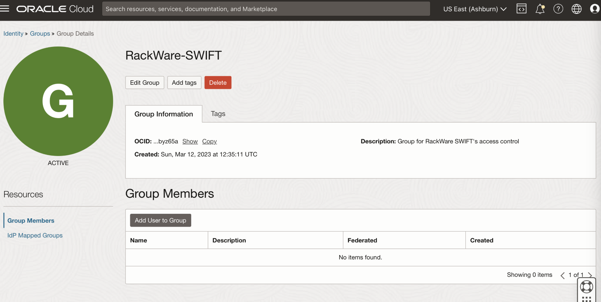Navigate to Groups breadcrumb
Image resolution: width=601 pixels, height=302 pixels.
pos(40,33)
